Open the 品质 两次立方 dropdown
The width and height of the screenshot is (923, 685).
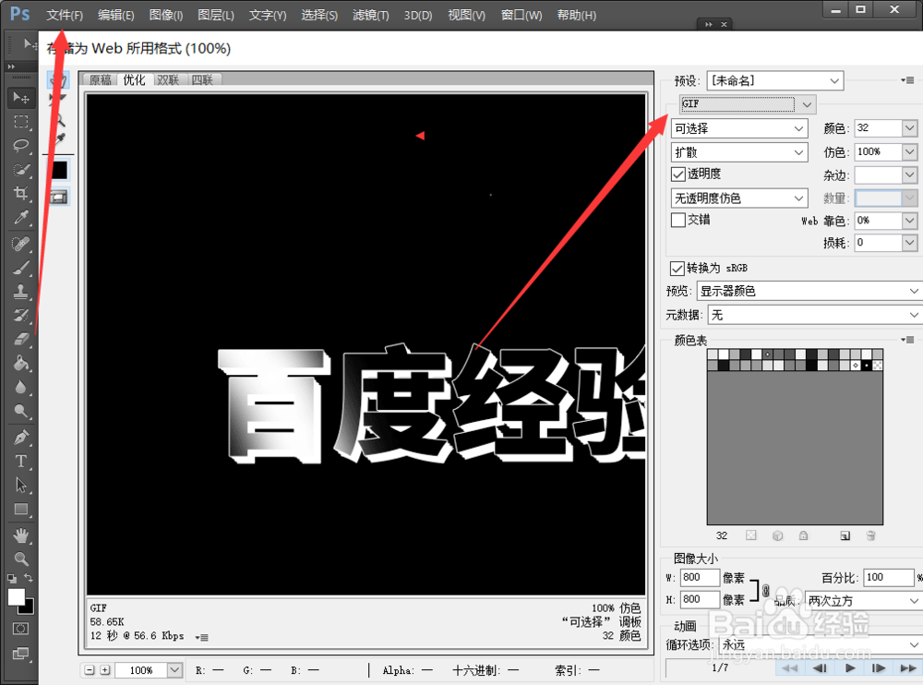point(863,601)
